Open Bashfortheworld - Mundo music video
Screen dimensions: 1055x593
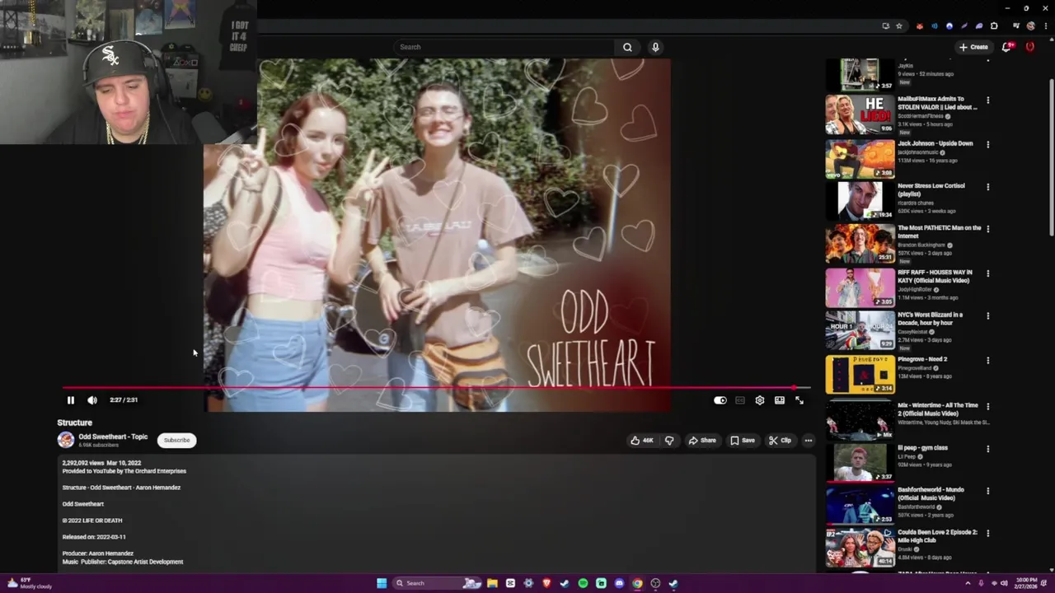[x=931, y=493]
